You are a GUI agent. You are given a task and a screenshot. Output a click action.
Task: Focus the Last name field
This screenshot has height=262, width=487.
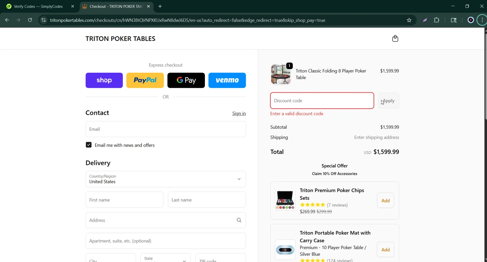(207, 200)
